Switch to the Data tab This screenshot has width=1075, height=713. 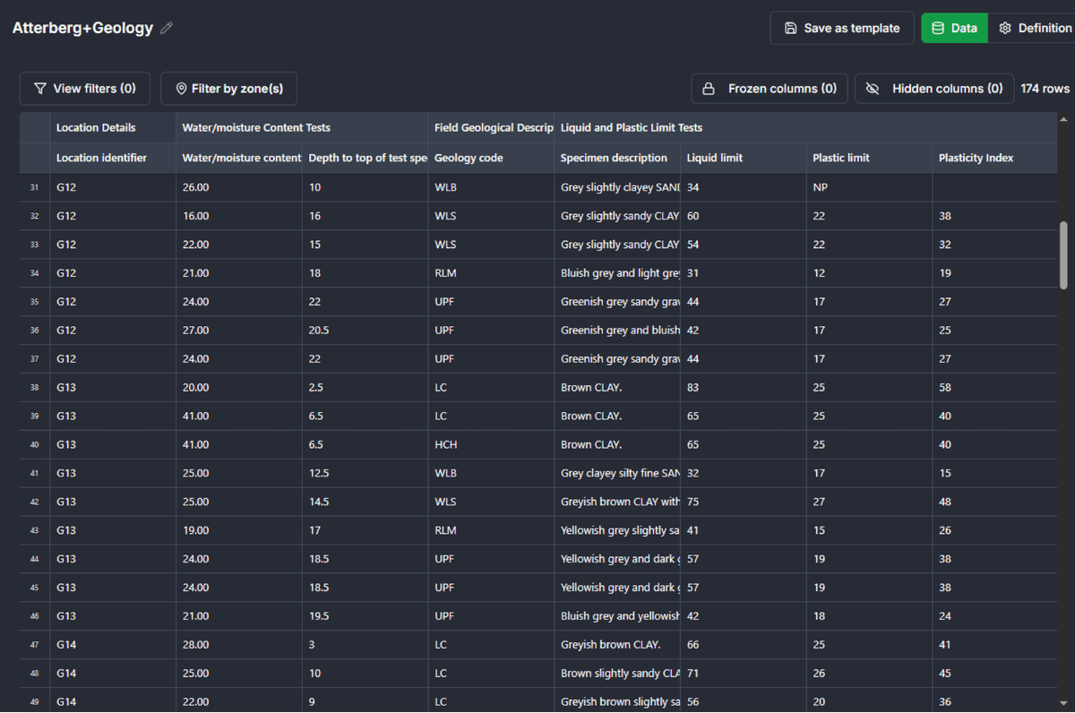click(x=955, y=28)
